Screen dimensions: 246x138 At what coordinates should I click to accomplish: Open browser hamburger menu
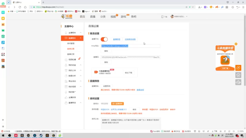tap(243, 7)
